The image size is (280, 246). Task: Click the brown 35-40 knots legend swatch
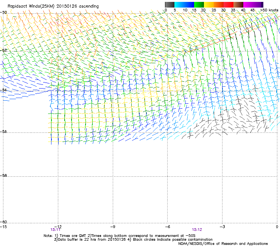238,5
